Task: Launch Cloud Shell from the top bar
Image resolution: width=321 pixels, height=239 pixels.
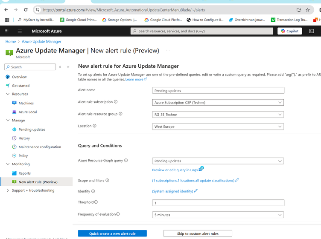Action: tap(311, 31)
